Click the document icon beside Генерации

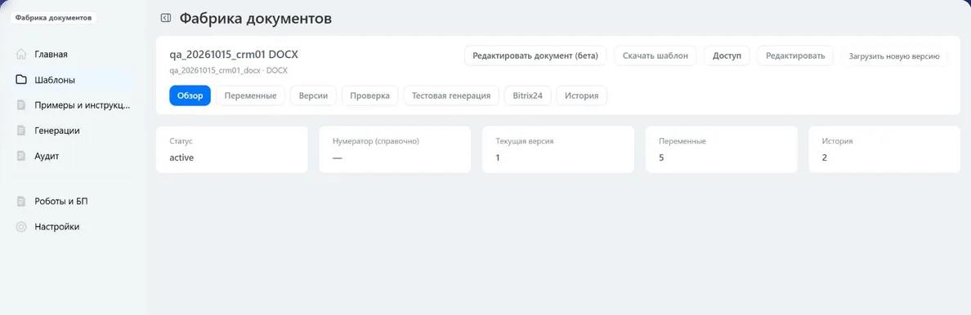(x=21, y=131)
